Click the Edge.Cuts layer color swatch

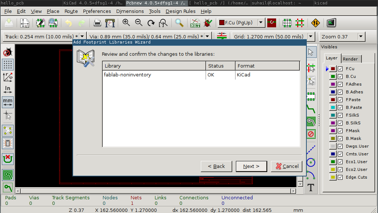tap(333, 177)
